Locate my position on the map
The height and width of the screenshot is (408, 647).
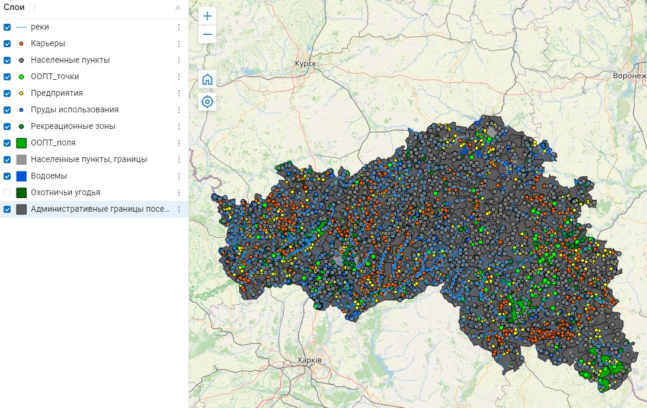tap(207, 102)
